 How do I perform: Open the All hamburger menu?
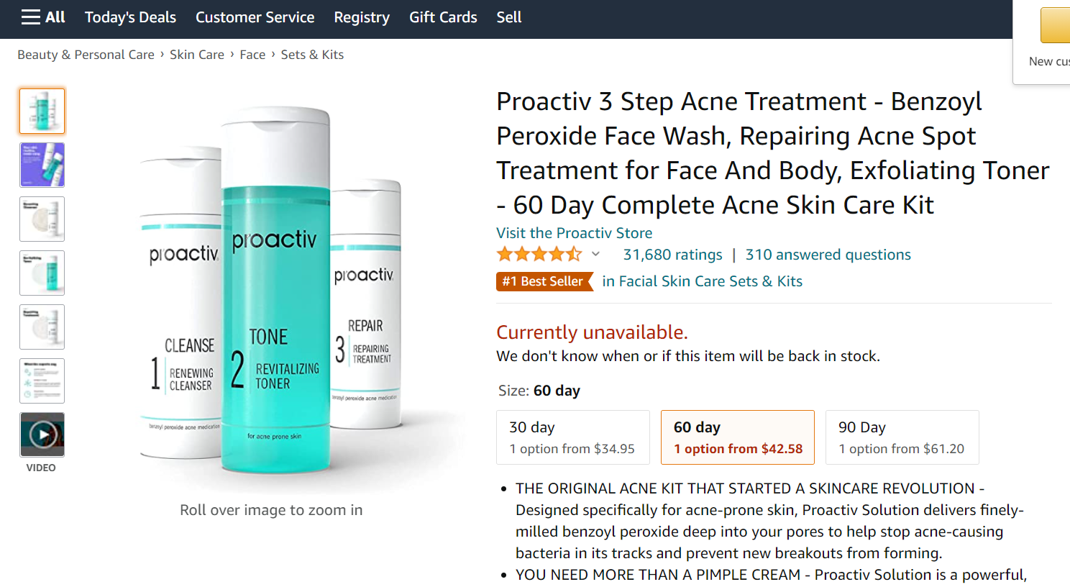pyautogui.click(x=43, y=17)
